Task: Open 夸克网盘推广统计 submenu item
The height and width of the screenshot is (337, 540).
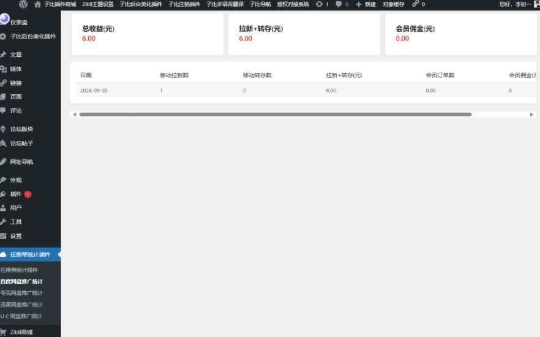Action: (x=21, y=293)
